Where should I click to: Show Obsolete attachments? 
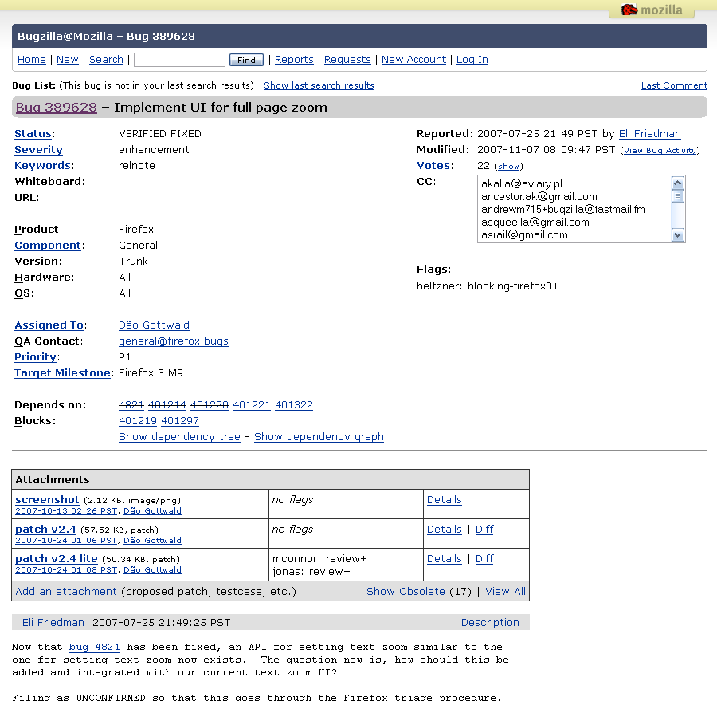(x=406, y=592)
